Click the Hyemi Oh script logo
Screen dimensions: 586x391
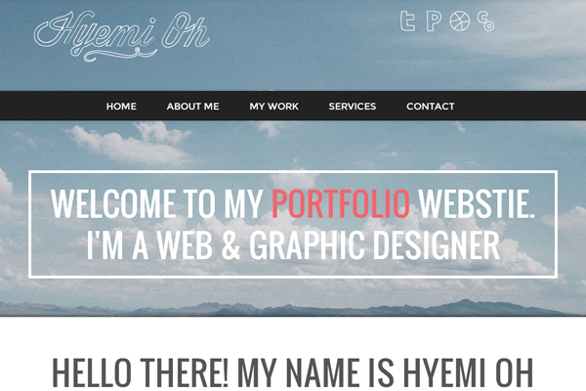click(121, 36)
